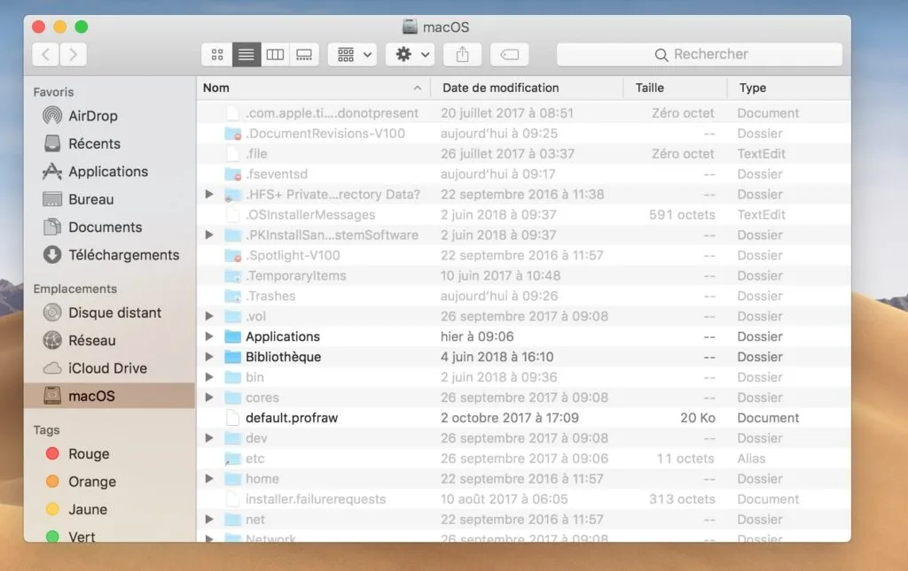
Task: Open Documents from Favoris
Action: point(92,227)
